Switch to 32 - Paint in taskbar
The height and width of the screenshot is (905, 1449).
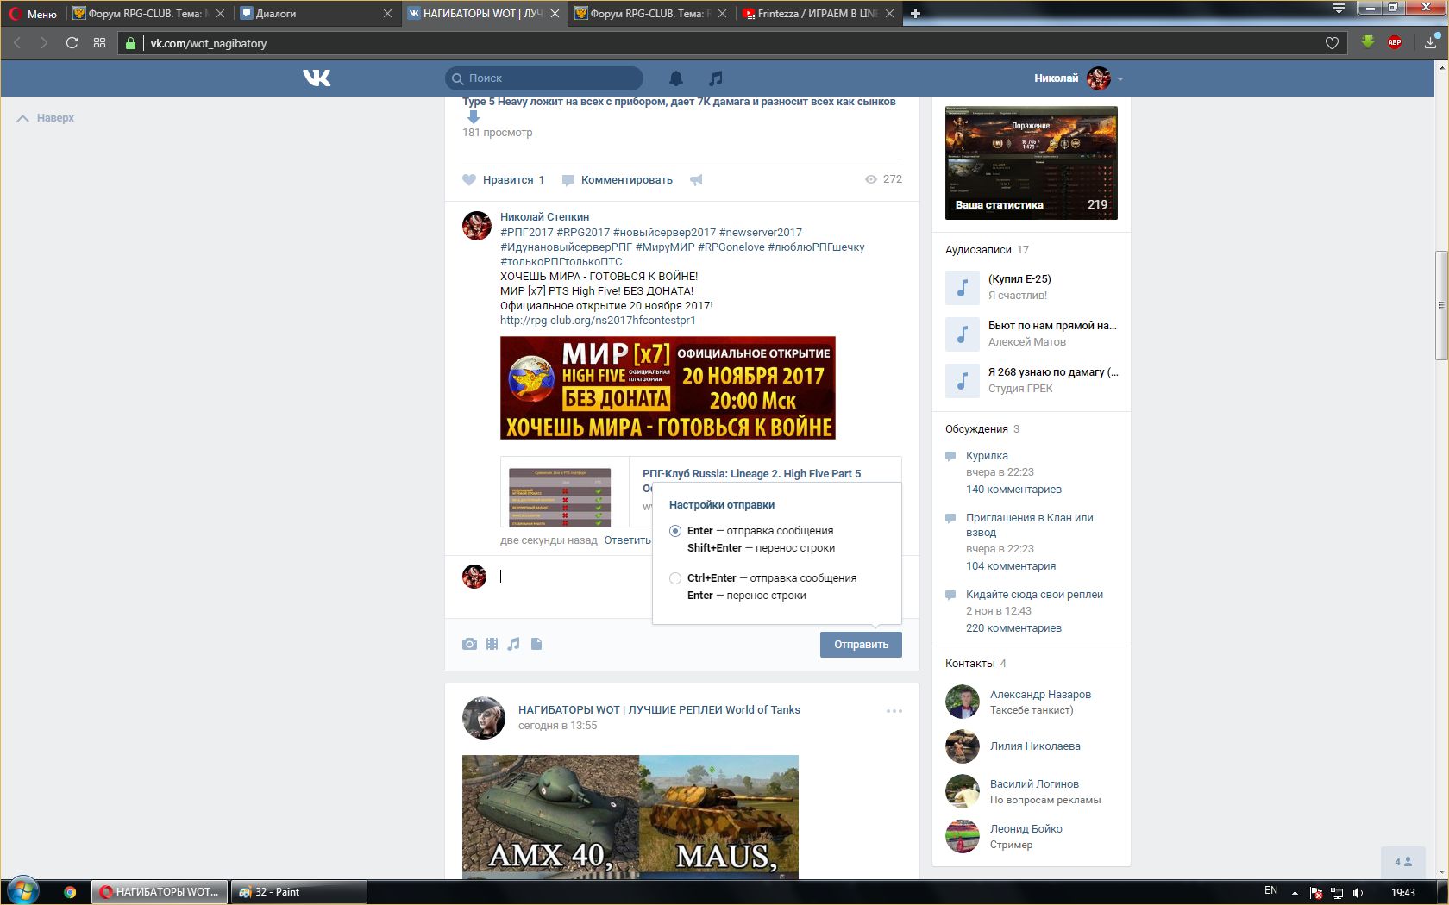(298, 892)
